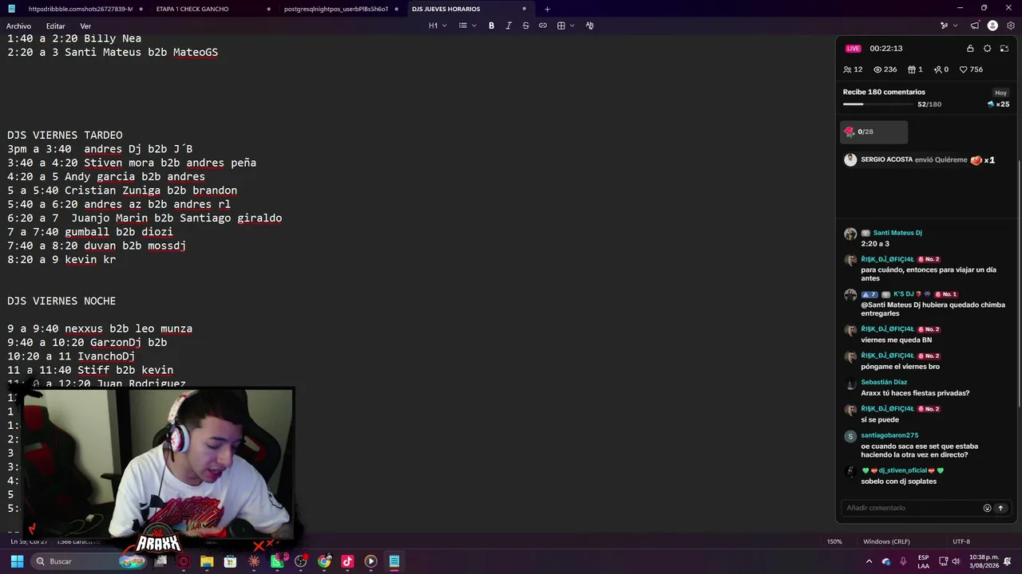Image resolution: width=1022 pixels, height=574 pixels.
Task: Click Windows (CRLF) line ending in status bar
Action: 886,541
